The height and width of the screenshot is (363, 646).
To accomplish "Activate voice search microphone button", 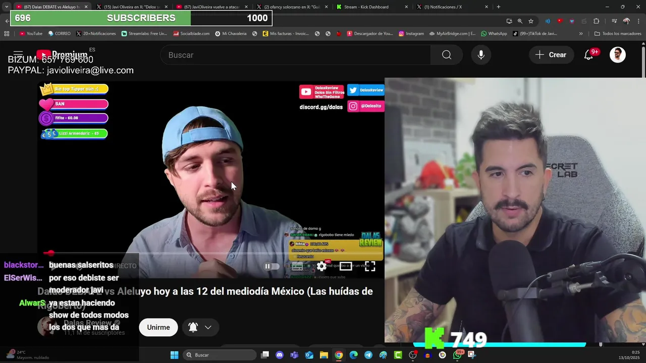I will (x=481, y=55).
